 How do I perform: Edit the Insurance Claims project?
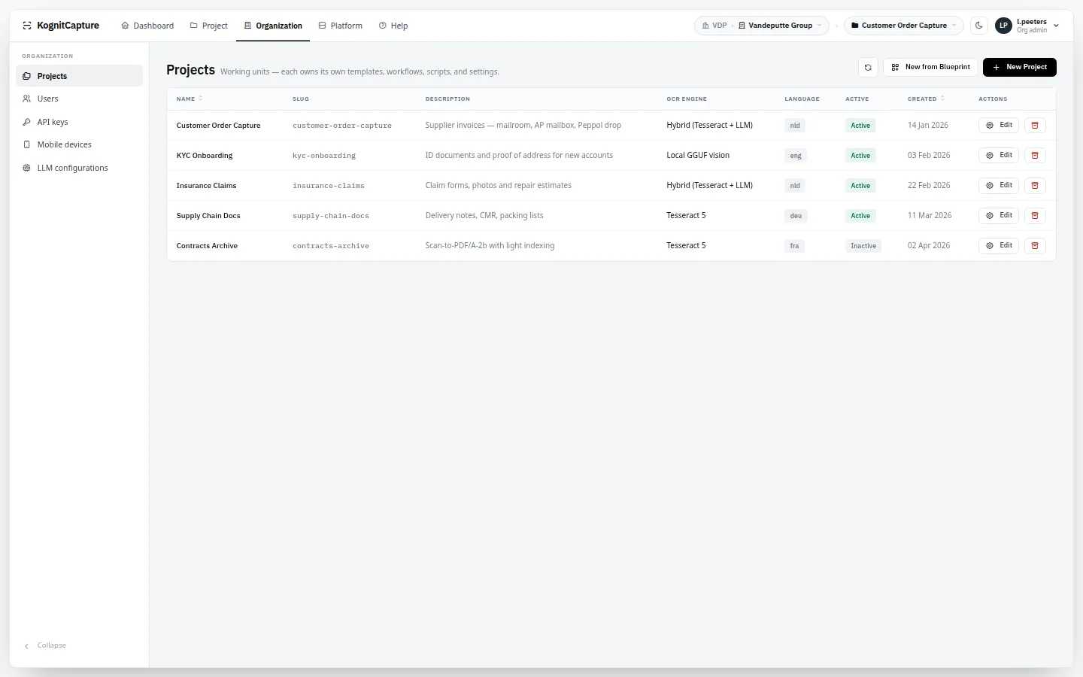999,186
